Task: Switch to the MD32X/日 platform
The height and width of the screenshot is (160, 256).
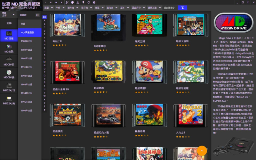Action: (9, 87)
